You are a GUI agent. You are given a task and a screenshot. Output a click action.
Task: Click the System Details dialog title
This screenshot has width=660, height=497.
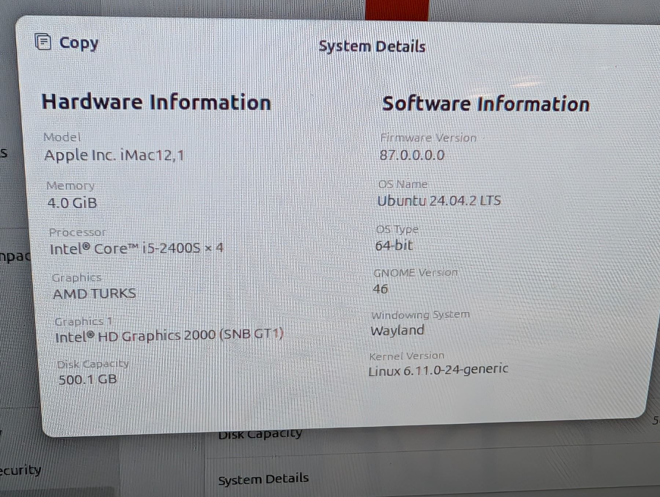pyautogui.click(x=372, y=47)
